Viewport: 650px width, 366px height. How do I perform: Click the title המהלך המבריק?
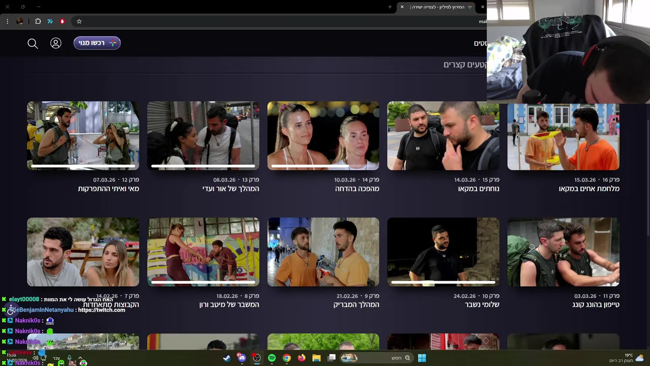[x=356, y=304]
